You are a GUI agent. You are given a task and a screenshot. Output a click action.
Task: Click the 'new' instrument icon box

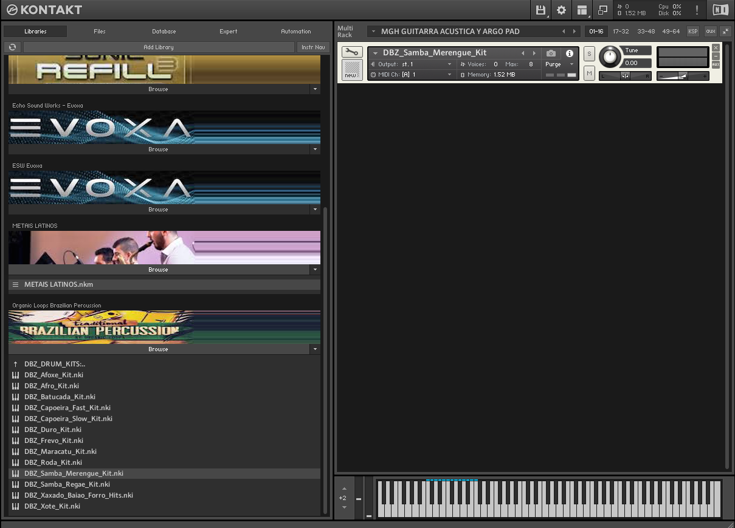(x=352, y=70)
